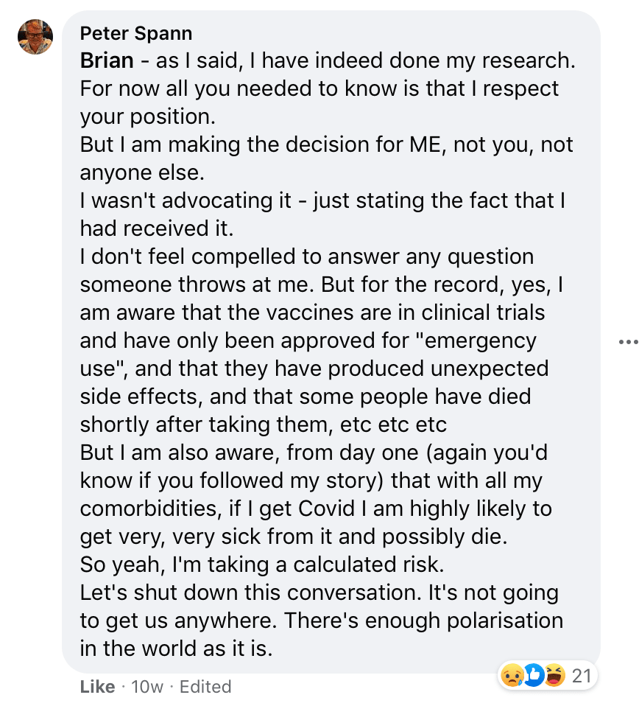The height and width of the screenshot is (706, 639).
Task: Click the bold Brian mention
Action: pyautogui.click(x=106, y=60)
